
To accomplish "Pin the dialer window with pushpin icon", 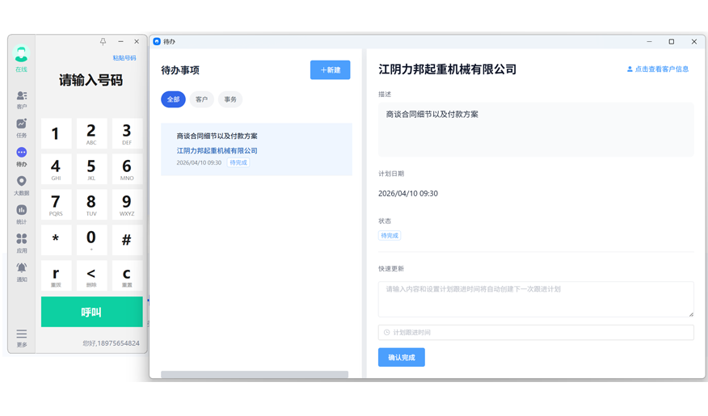I will tap(103, 42).
